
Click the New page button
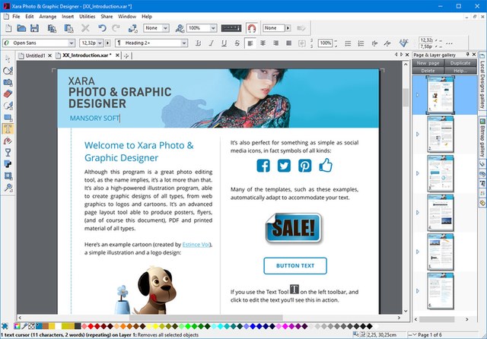point(428,63)
